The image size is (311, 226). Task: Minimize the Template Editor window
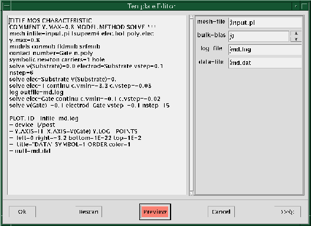[x=296, y=6]
